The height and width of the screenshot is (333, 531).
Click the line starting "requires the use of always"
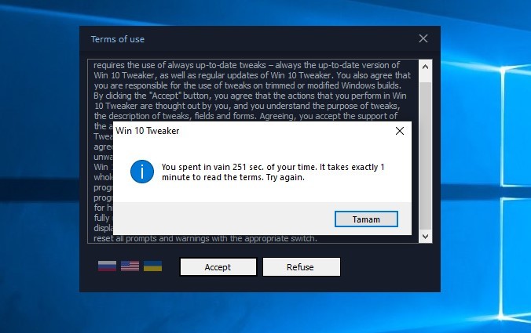(247, 65)
